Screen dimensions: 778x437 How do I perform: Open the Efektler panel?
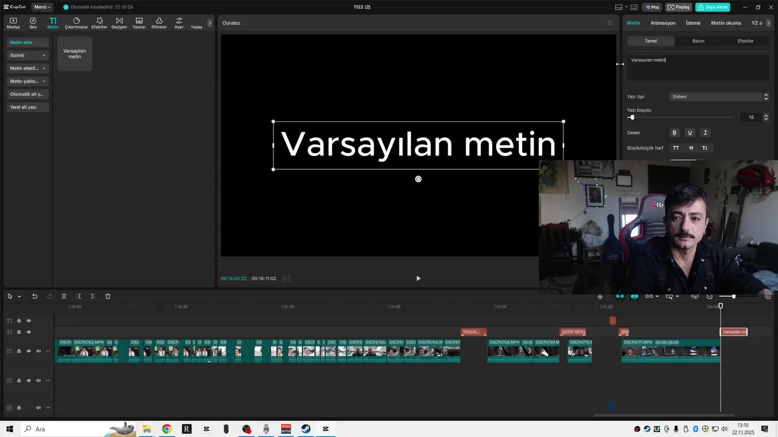pos(100,23)
